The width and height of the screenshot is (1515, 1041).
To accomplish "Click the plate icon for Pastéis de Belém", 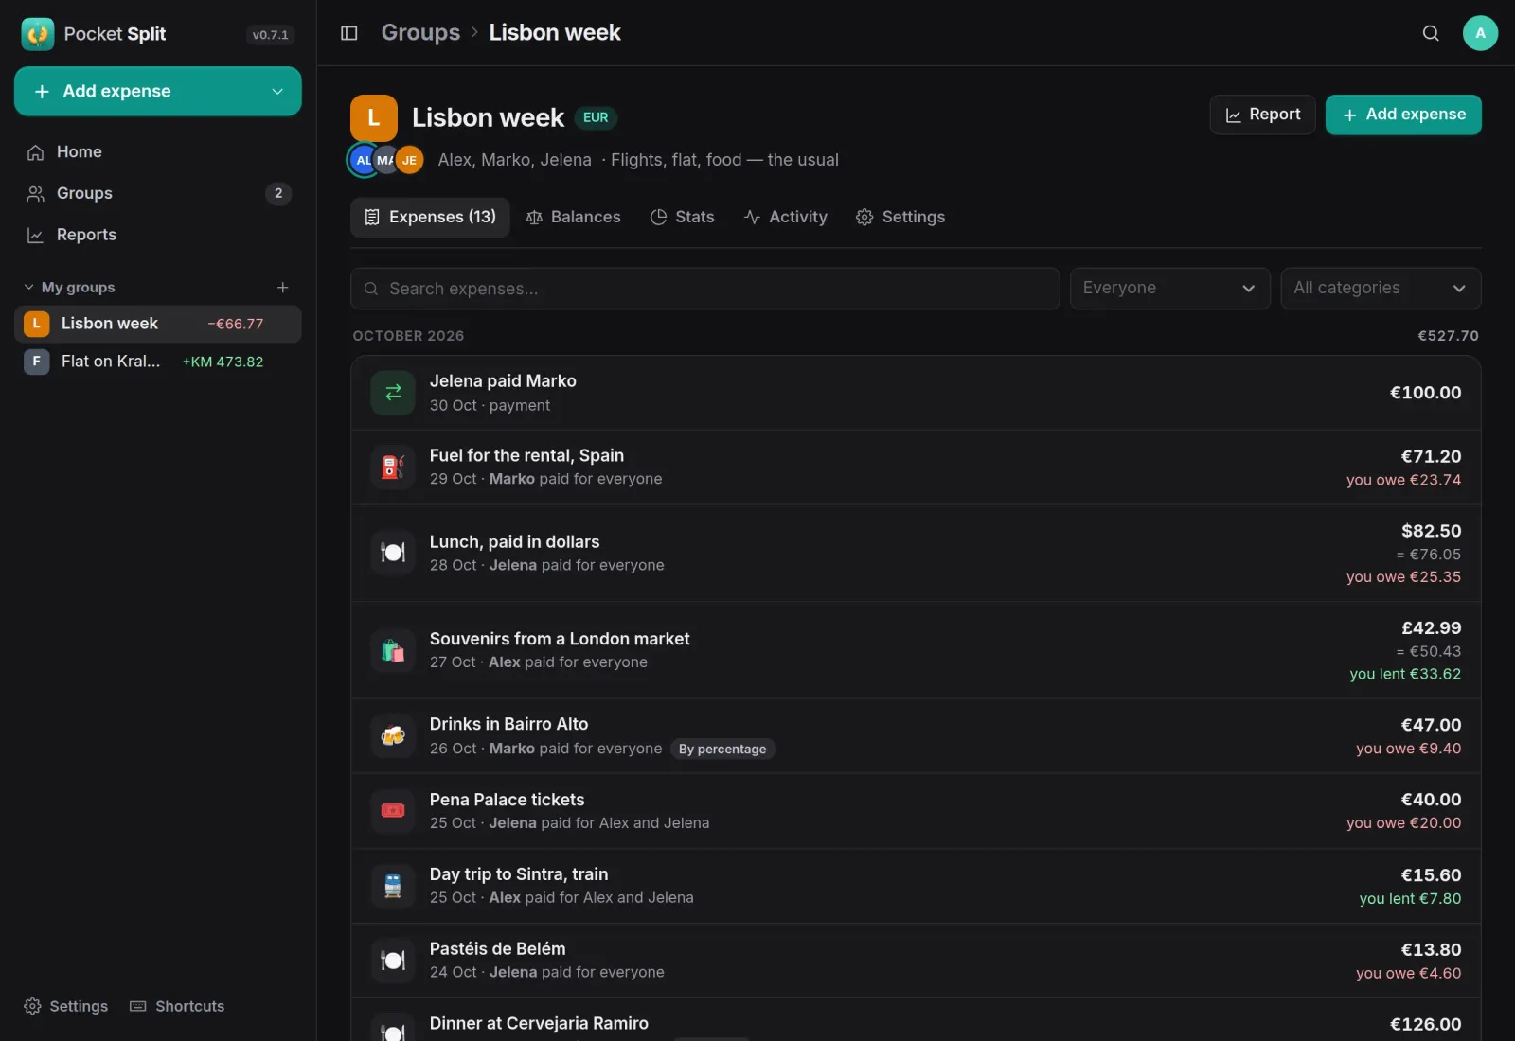I will [393, 961].
